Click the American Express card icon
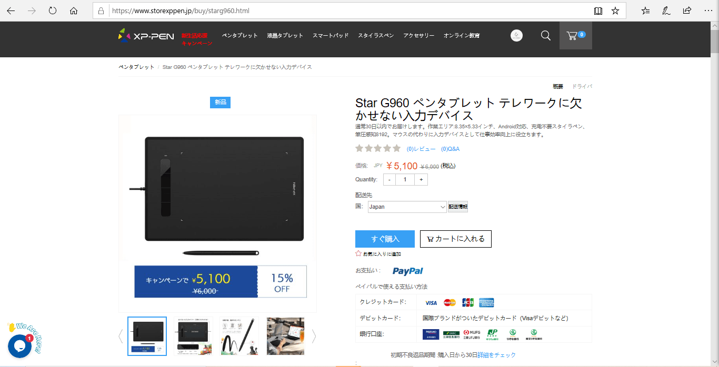Image resolution: width=719 pixels, height=367 pixels. (x=486, y=303)
